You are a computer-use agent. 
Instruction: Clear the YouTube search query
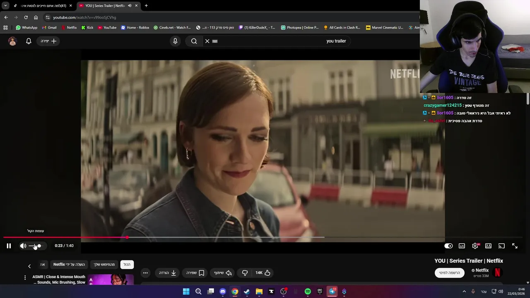point(207,41)
